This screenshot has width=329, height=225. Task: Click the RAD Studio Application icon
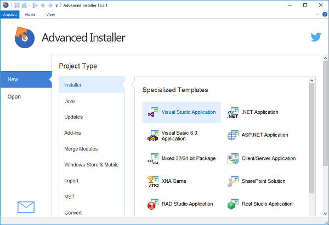(153, 204)
